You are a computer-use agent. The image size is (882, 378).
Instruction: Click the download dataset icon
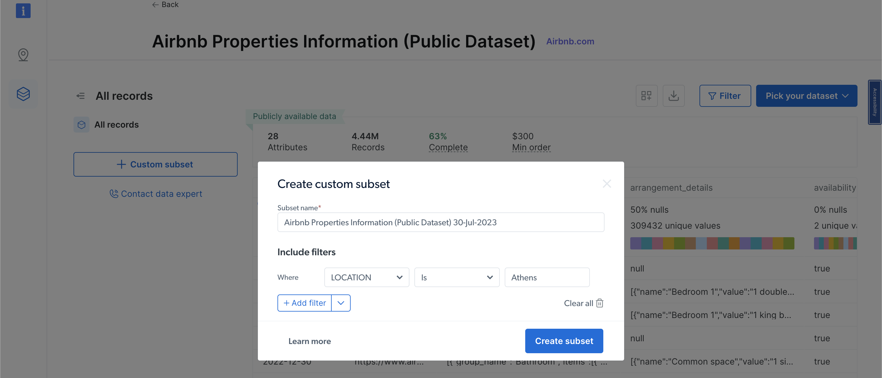(x=673, y=96)
